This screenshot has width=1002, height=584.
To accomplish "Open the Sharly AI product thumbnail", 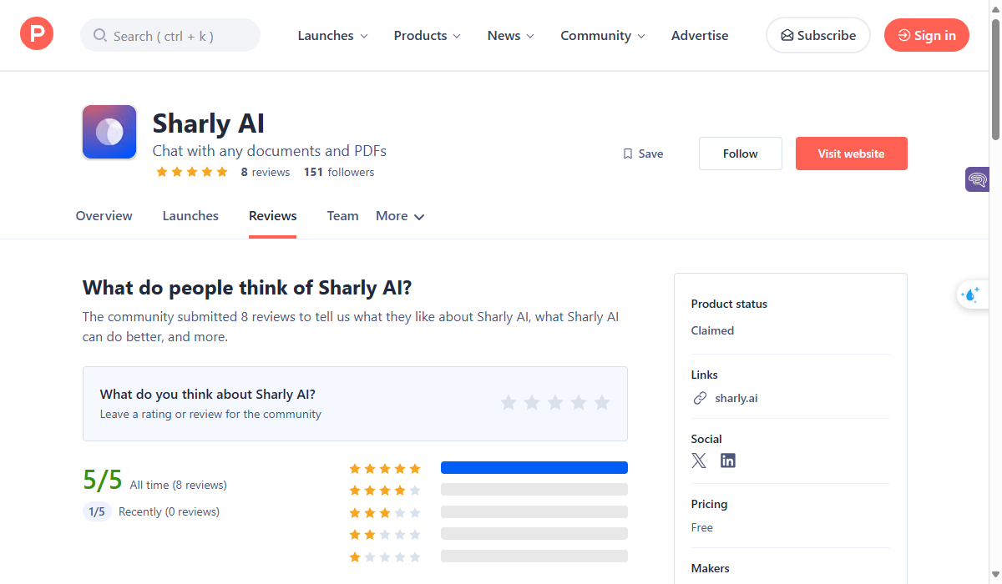I will click(109, 132).
